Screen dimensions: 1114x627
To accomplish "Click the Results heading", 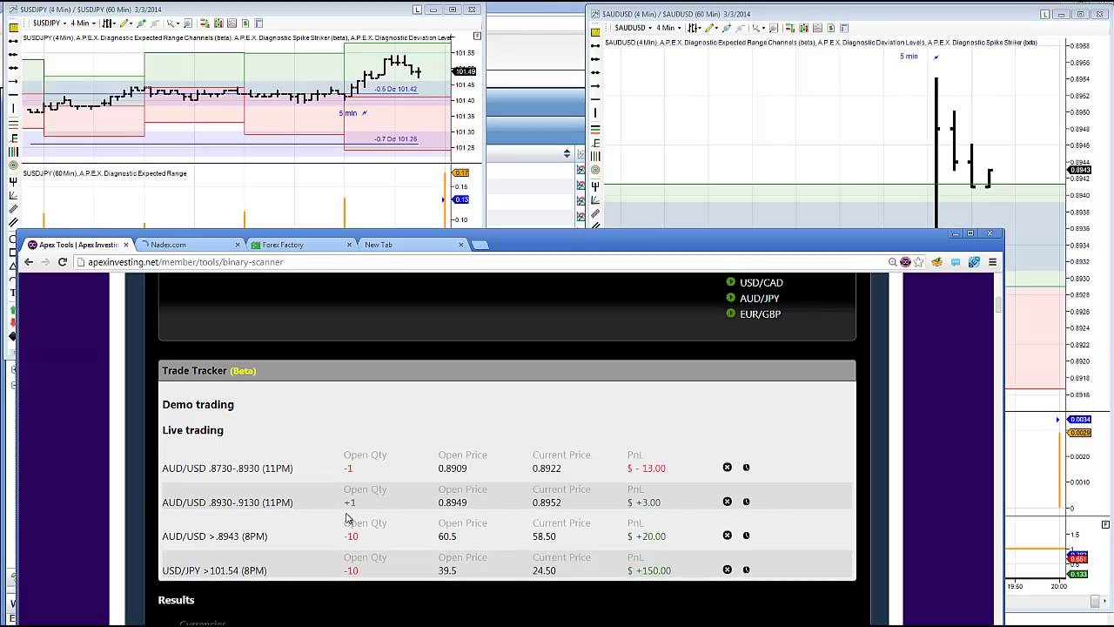I will [176, 600].
